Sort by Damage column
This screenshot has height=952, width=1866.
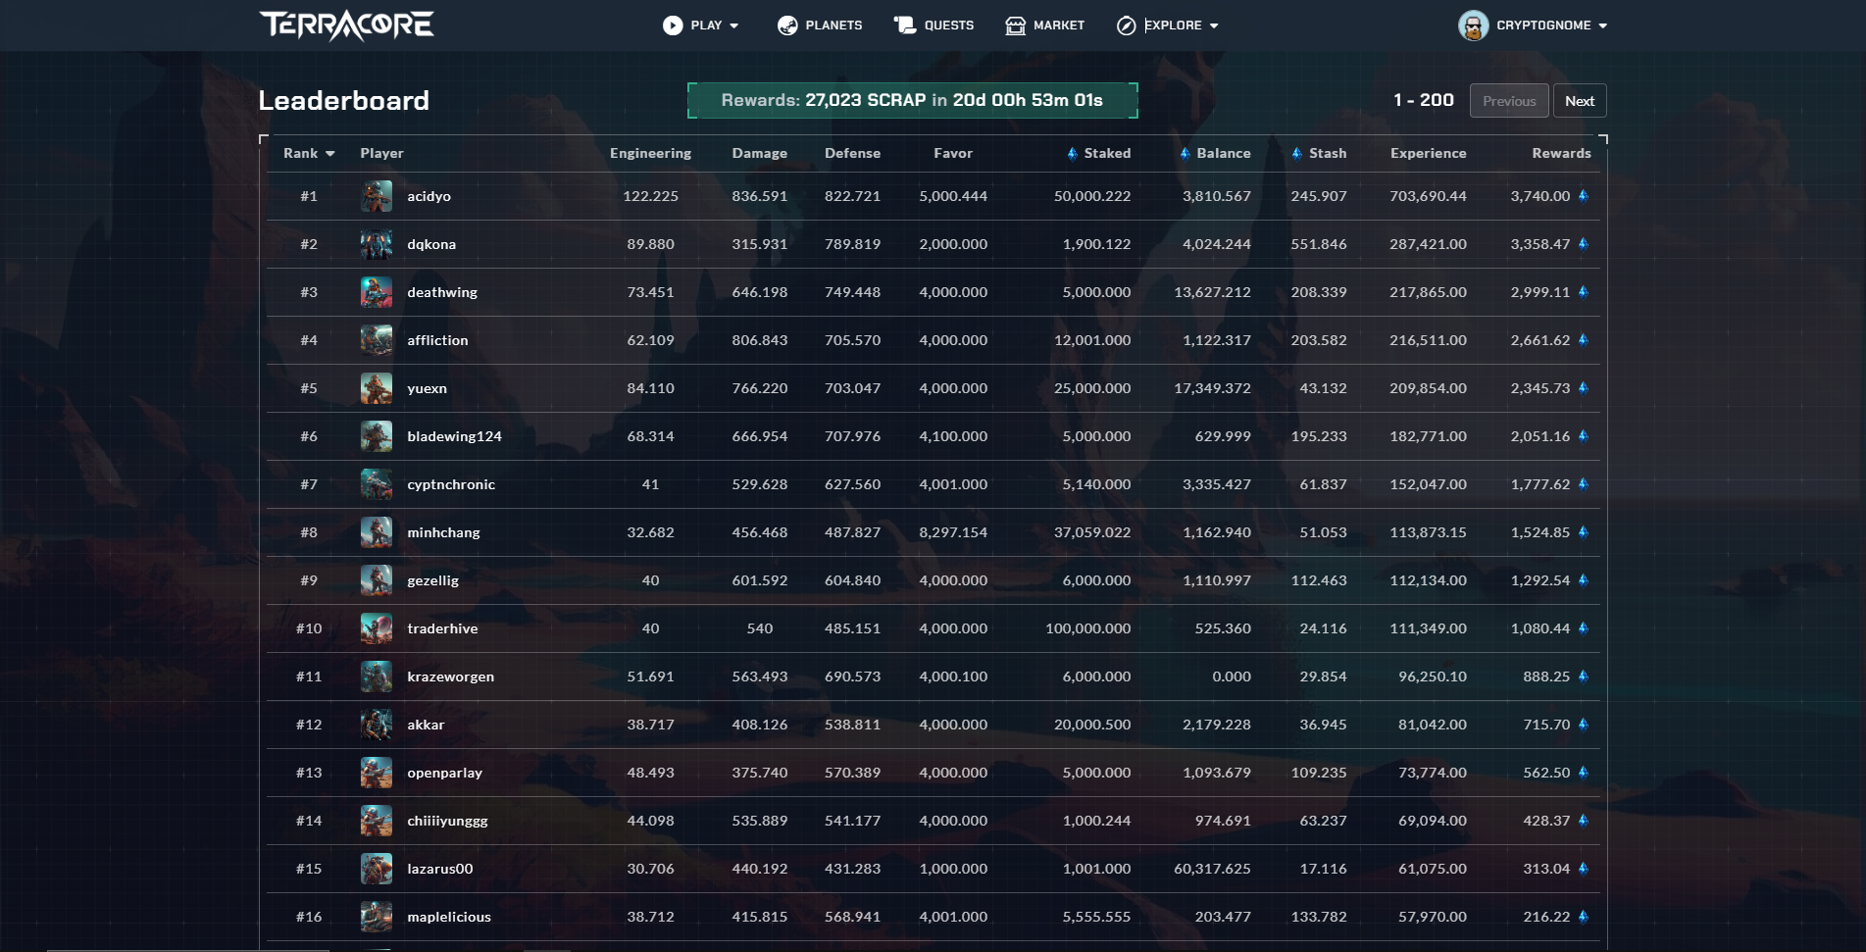[760, 153]
